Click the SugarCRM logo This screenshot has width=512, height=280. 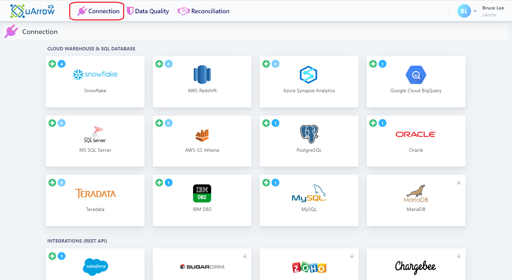click(202, 267)
